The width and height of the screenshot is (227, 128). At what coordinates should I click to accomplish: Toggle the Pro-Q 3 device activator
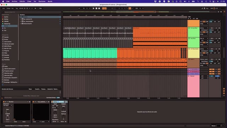point(4,102)
